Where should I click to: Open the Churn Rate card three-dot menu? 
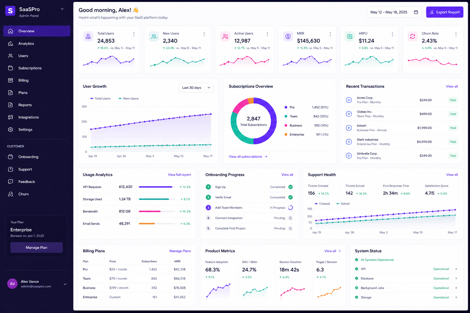pyautogui.click(x=456, y=34)
